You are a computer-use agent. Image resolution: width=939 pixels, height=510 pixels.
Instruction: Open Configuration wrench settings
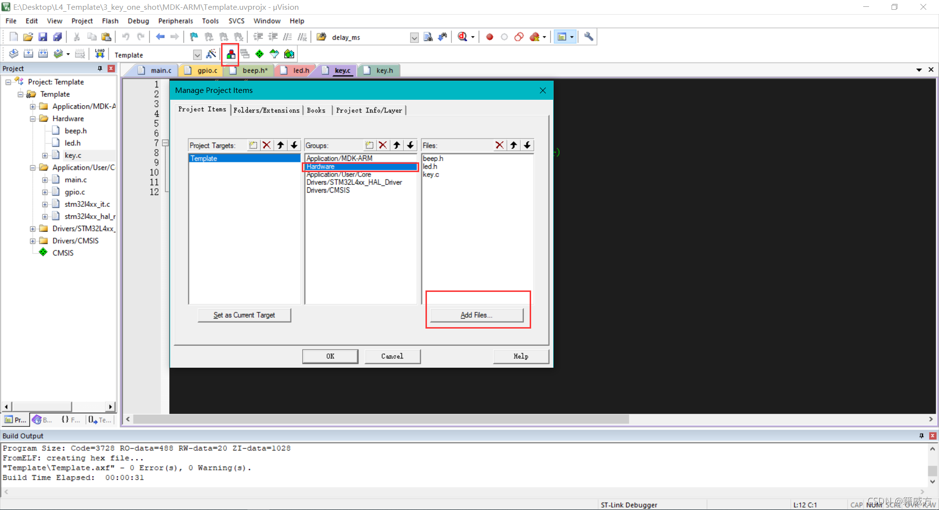point(589,37)
